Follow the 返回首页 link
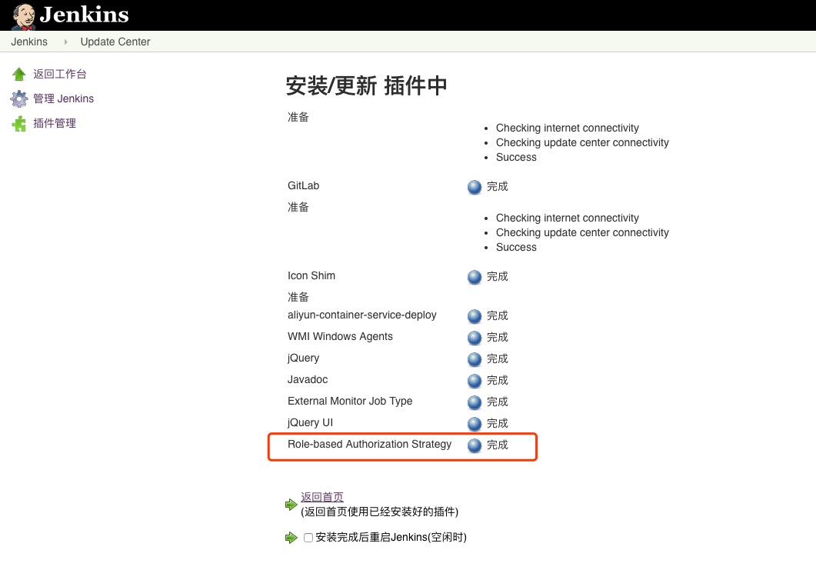The image size is (816, 570). [x=322, y=497]
